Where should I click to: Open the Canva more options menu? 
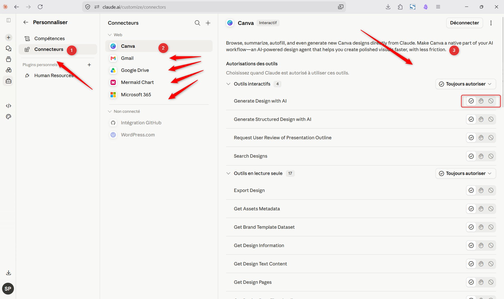click(x=491, y=23)
